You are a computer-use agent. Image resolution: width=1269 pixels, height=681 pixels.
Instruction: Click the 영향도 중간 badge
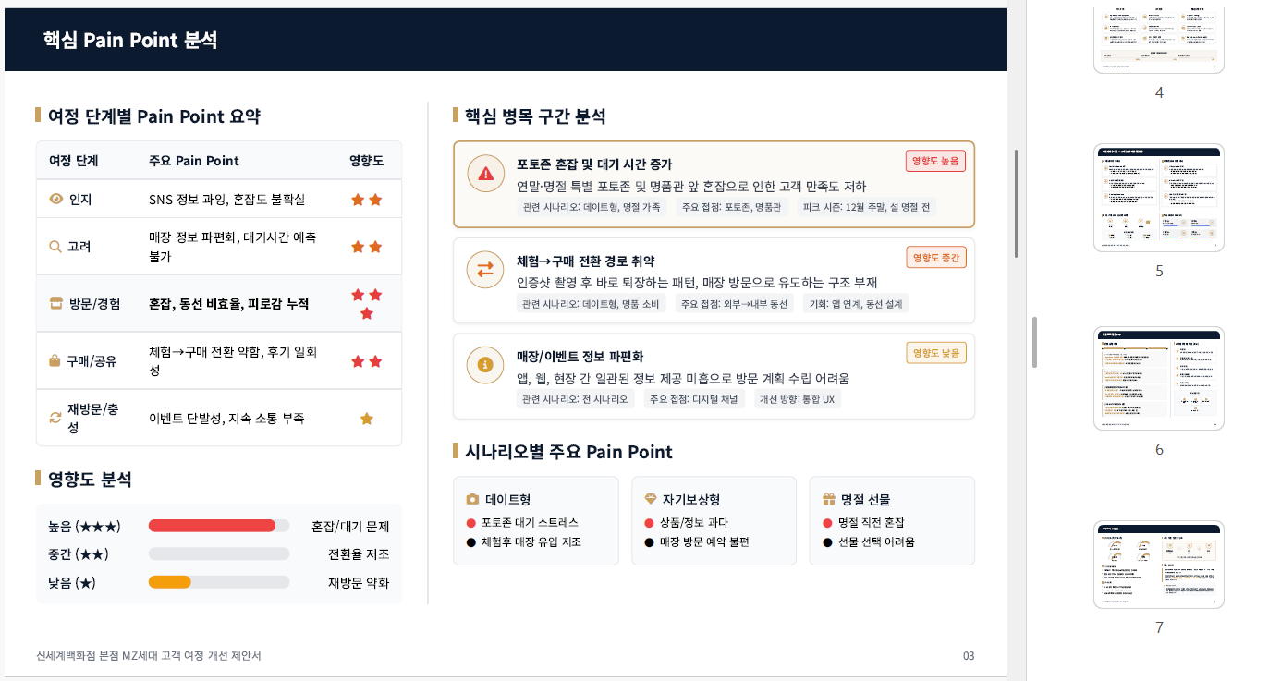coord(935,257)
